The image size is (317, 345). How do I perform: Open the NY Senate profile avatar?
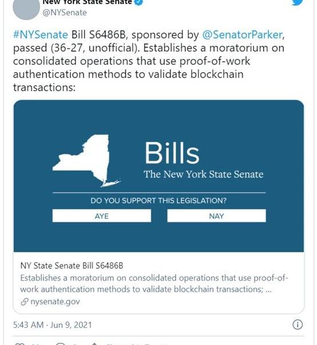[26, 7]
